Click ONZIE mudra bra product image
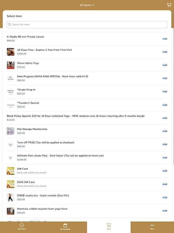Viewport: 174px width, 233px height. (11, 197)
